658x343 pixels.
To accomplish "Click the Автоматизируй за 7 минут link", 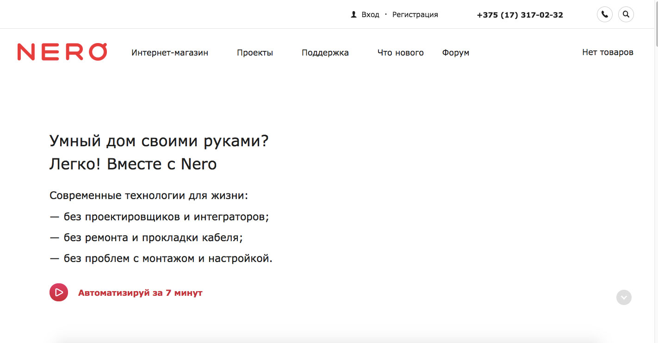I will tap(140, 293).
